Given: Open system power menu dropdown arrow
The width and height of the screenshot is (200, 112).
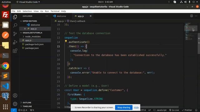Looking at the screenshot, I should pyautogui.click(x=197, y=2).
